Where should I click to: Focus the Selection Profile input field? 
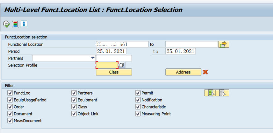click(107, 65)
